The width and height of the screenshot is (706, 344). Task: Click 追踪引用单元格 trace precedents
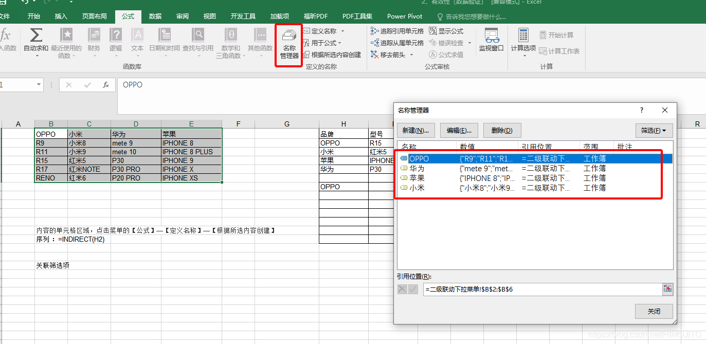[x=397, y=31]
